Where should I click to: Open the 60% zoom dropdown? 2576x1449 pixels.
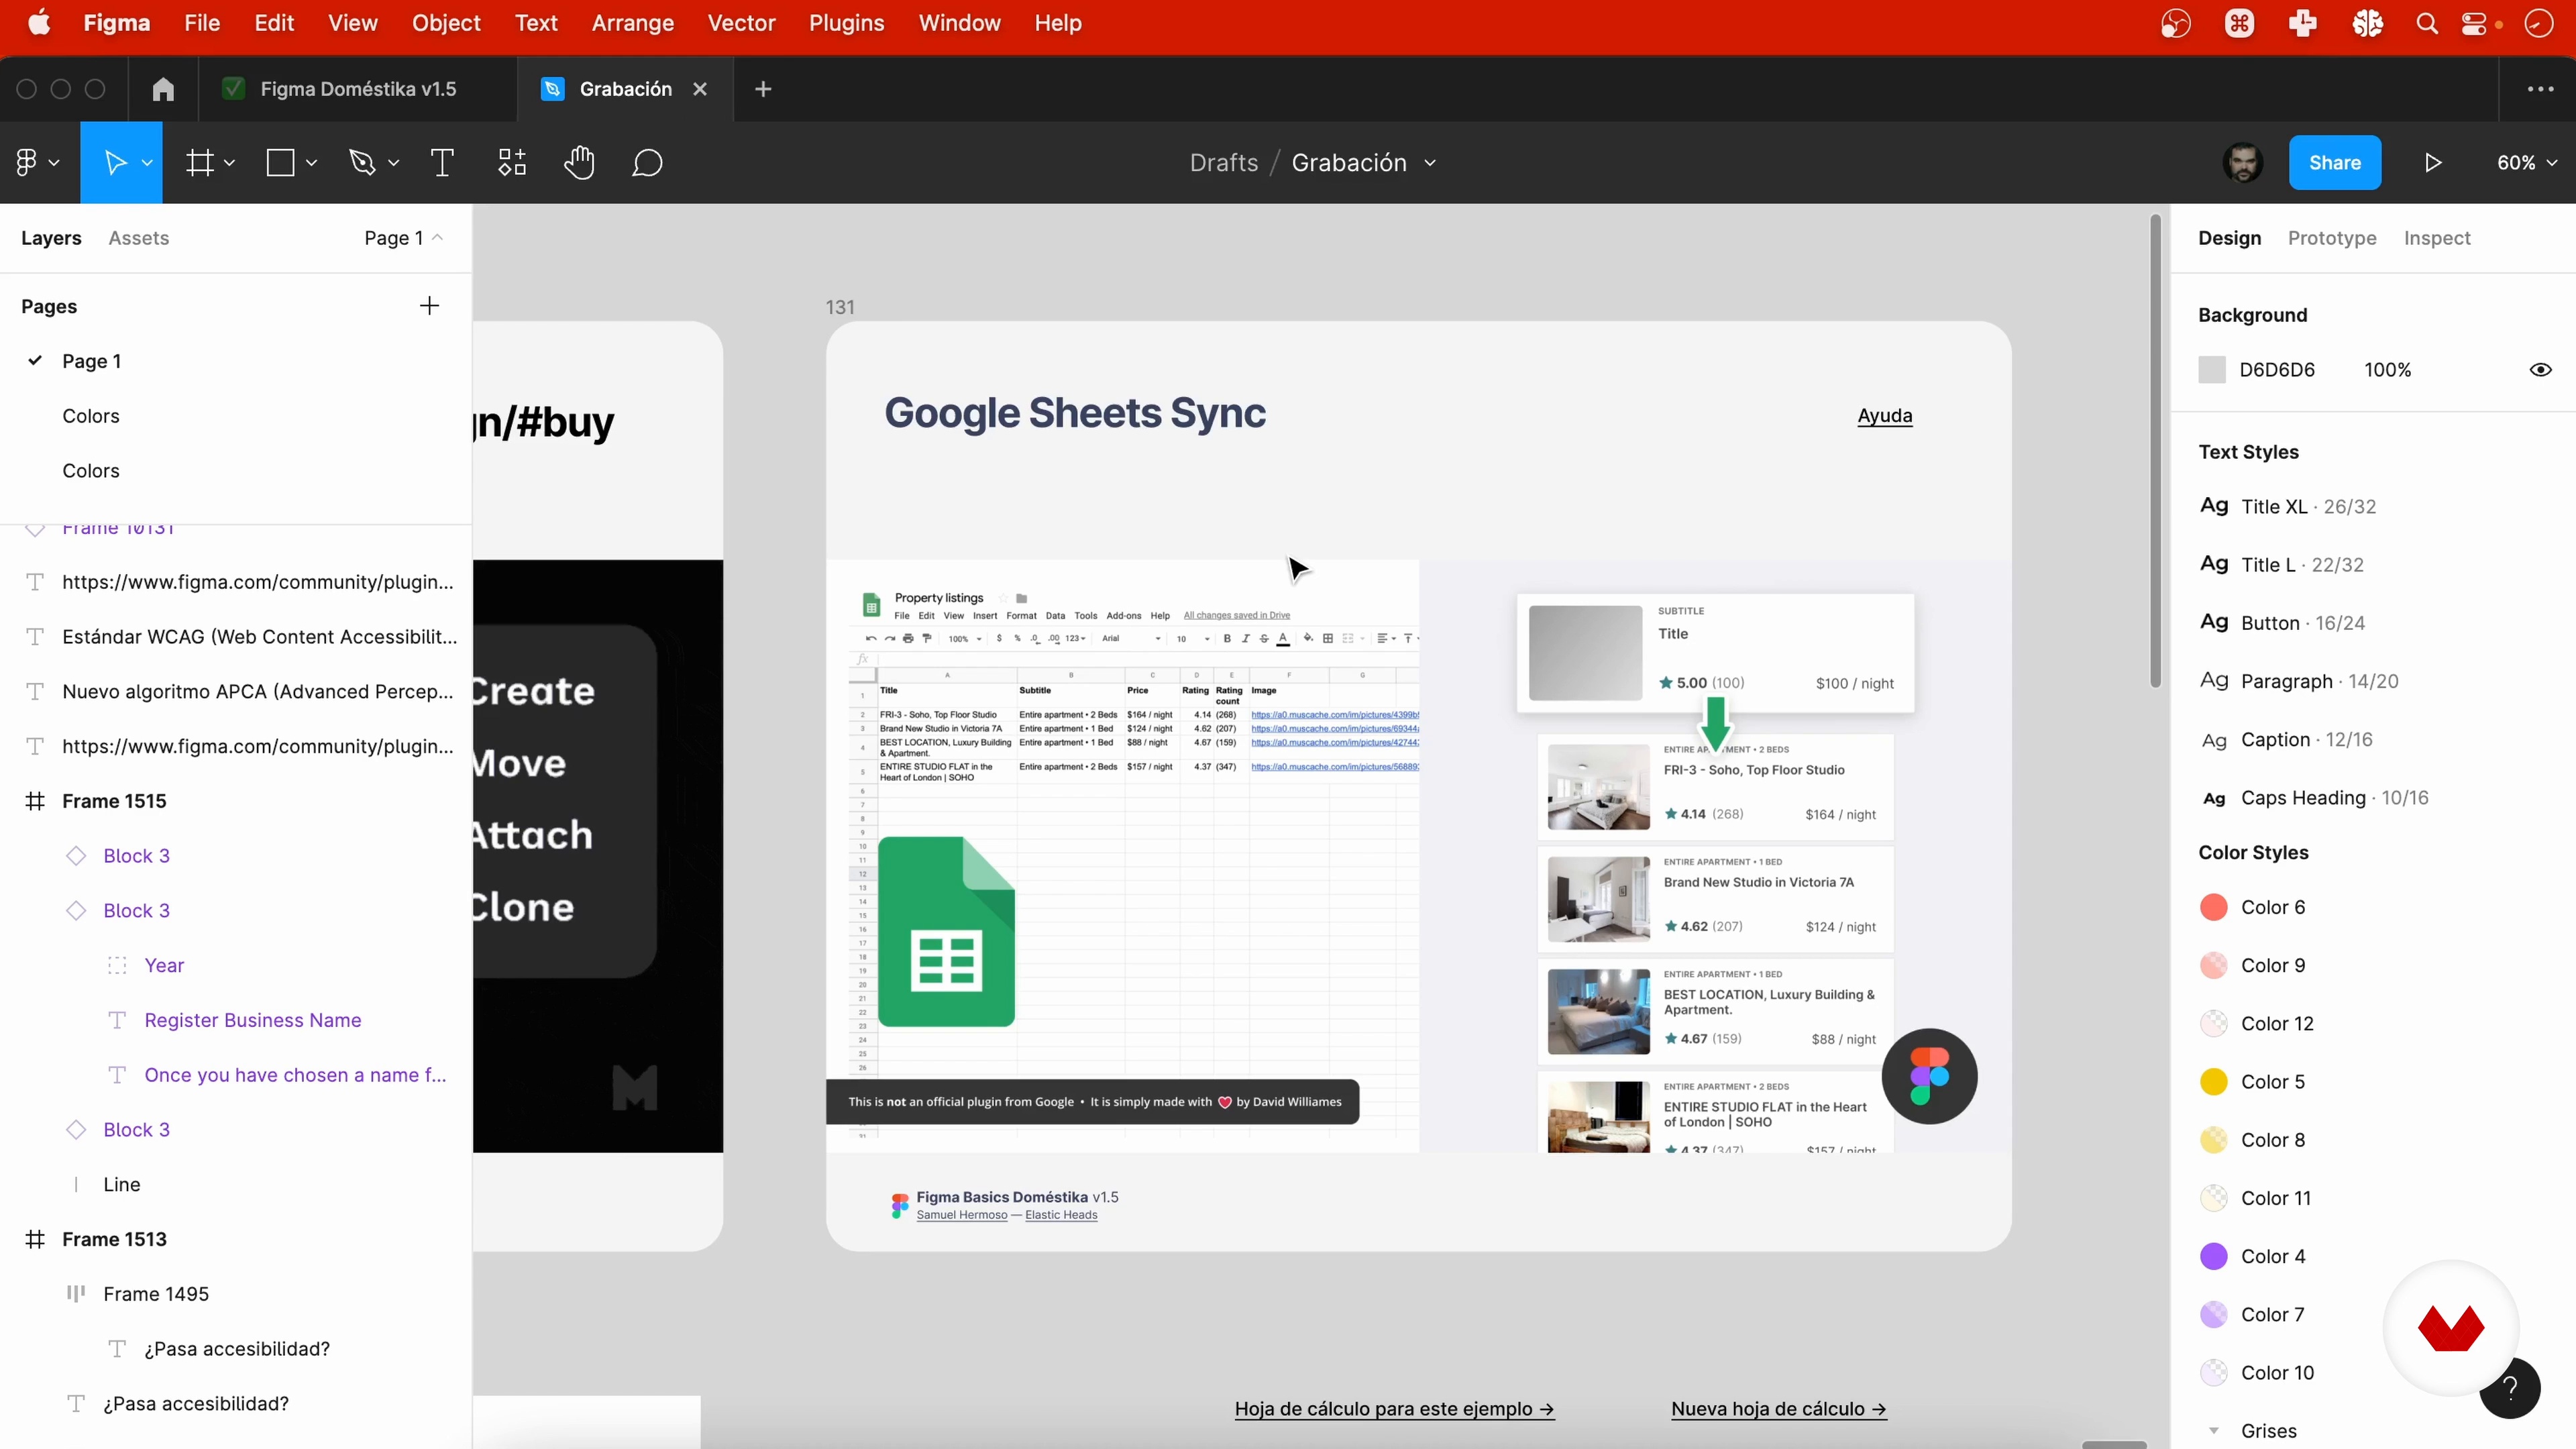tap(2526, 162)
